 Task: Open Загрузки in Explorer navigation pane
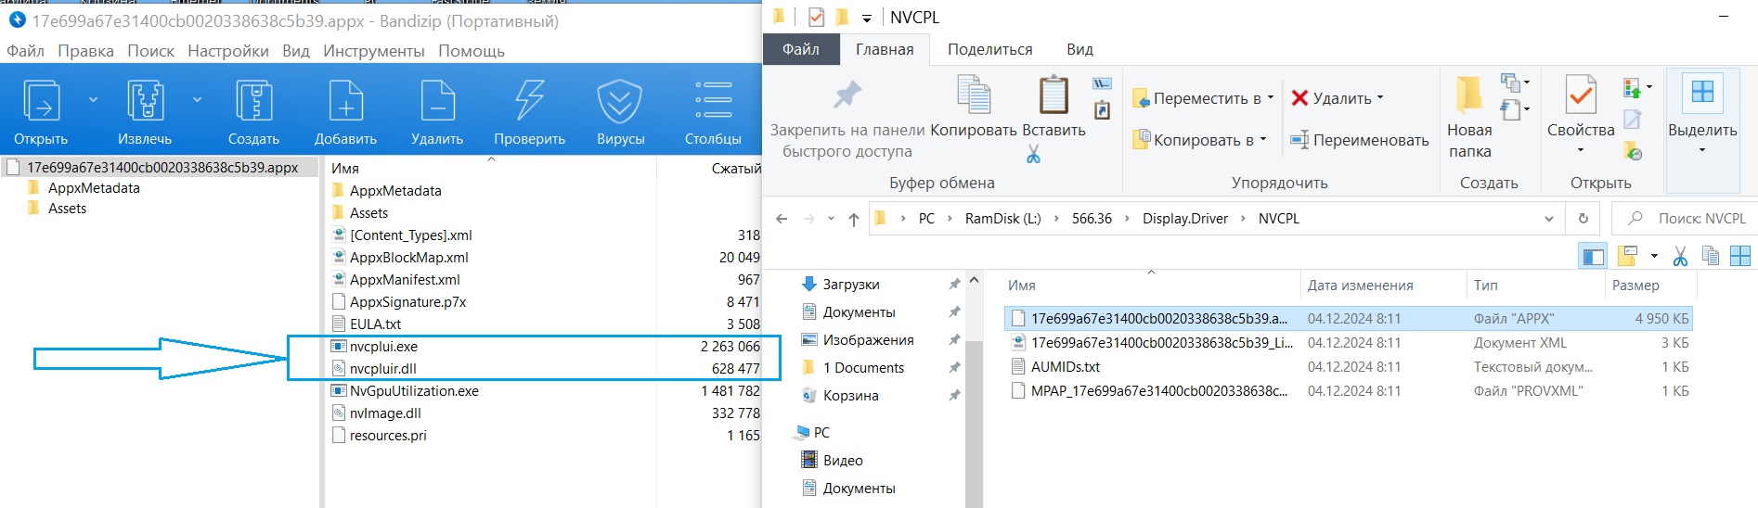point(850,285)
